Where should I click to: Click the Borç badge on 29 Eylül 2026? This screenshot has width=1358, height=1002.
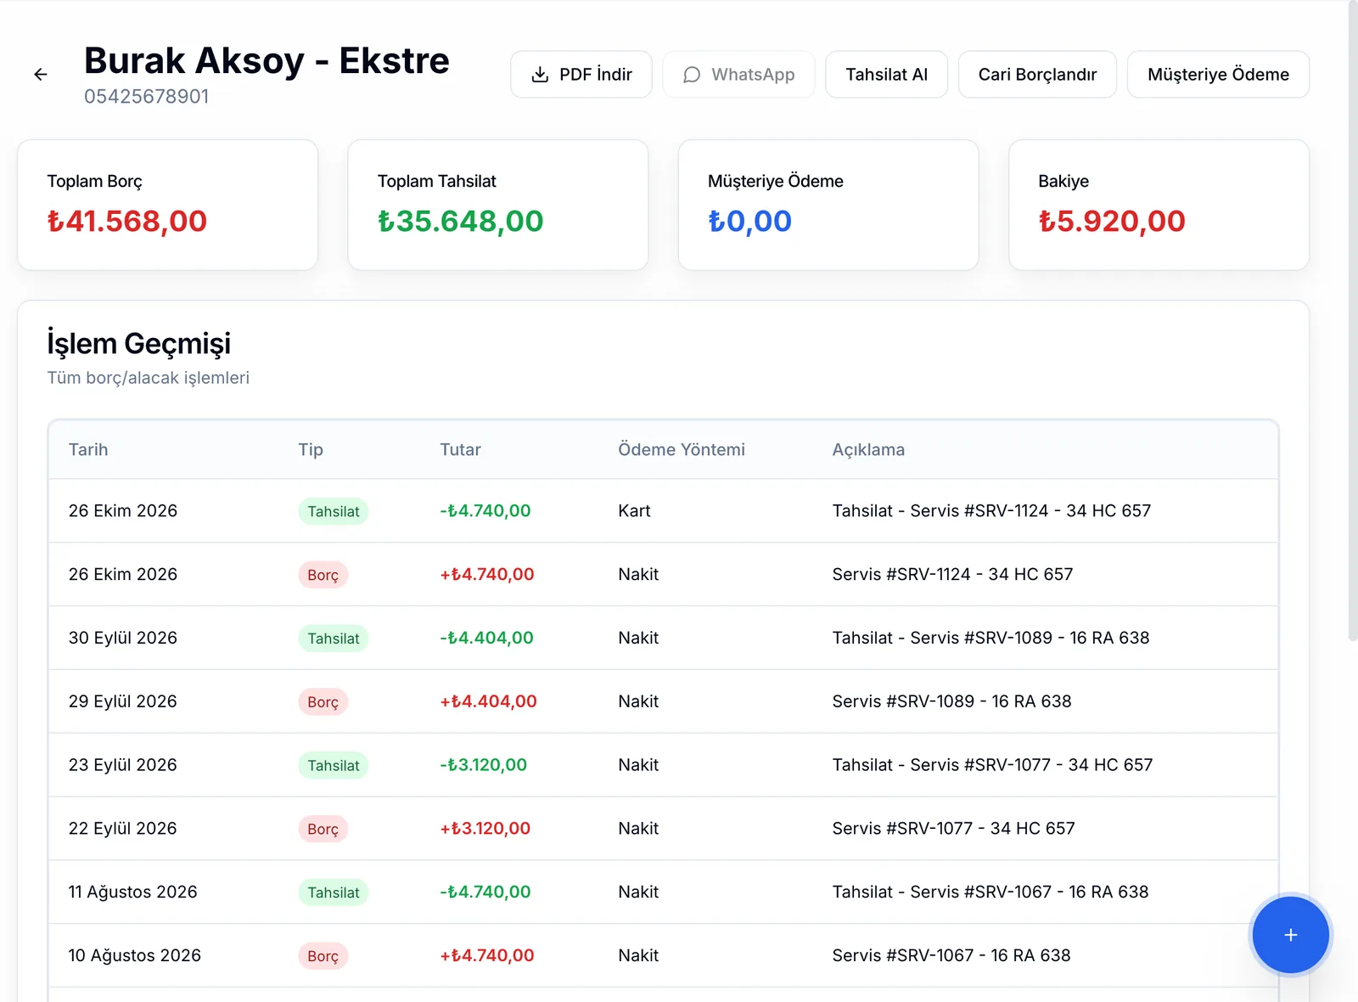[323, 702]
